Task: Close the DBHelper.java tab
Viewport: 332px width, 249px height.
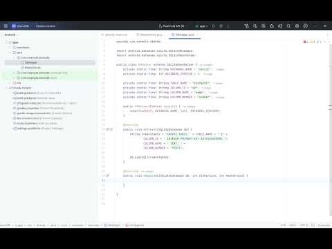Action: [x=198, y=35]
